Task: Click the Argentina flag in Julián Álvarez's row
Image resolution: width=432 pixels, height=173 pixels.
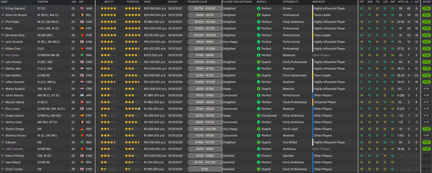Action: 81,95
